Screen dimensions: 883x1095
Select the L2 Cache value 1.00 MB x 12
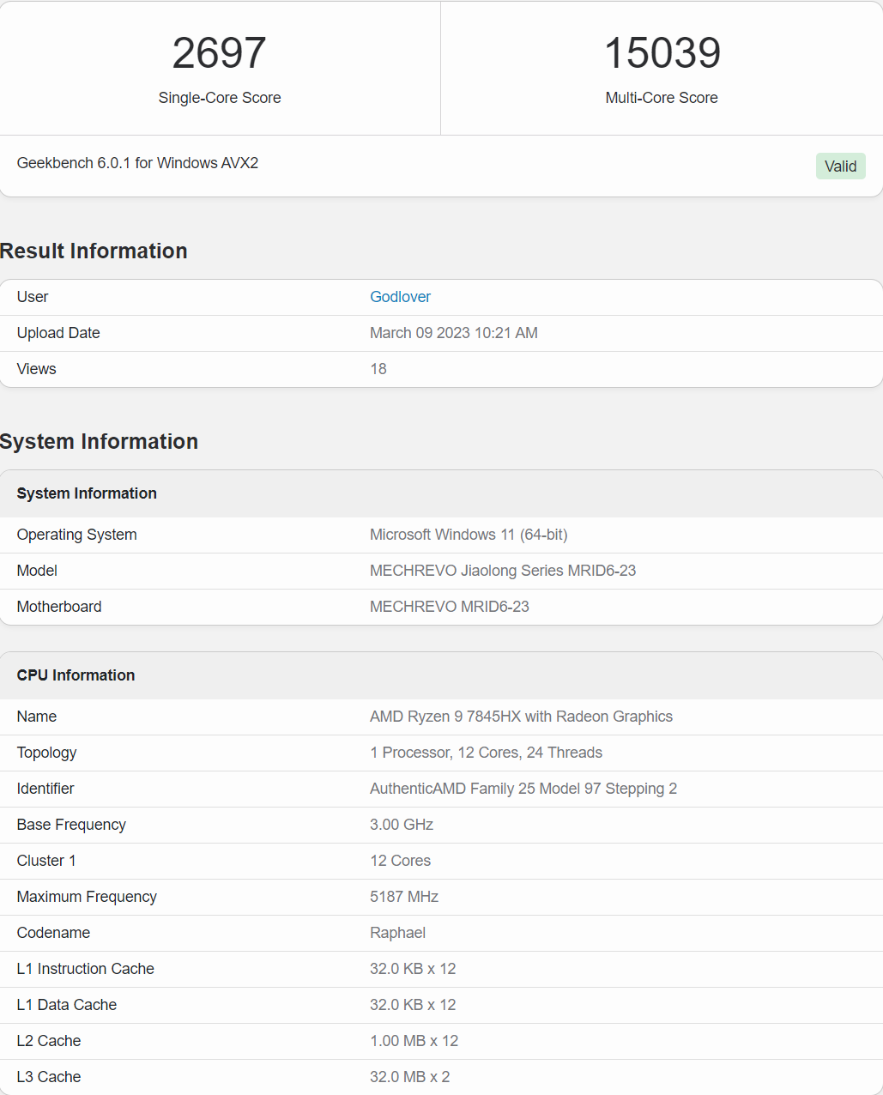(x=414, y=1041)
